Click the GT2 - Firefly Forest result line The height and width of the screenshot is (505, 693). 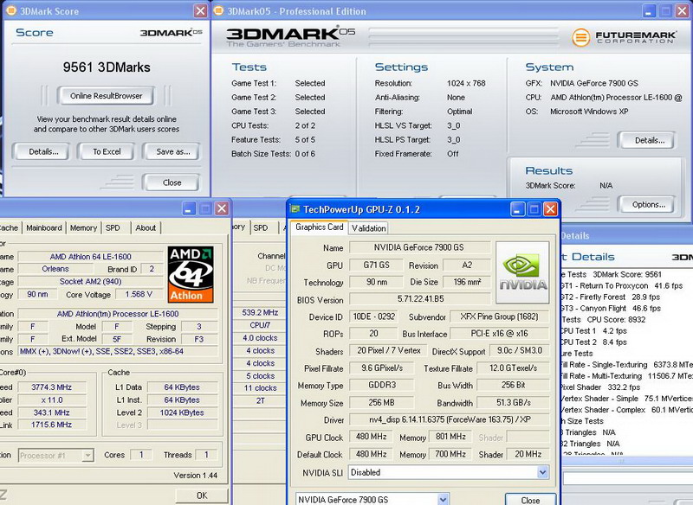click(x=611, y=297)
